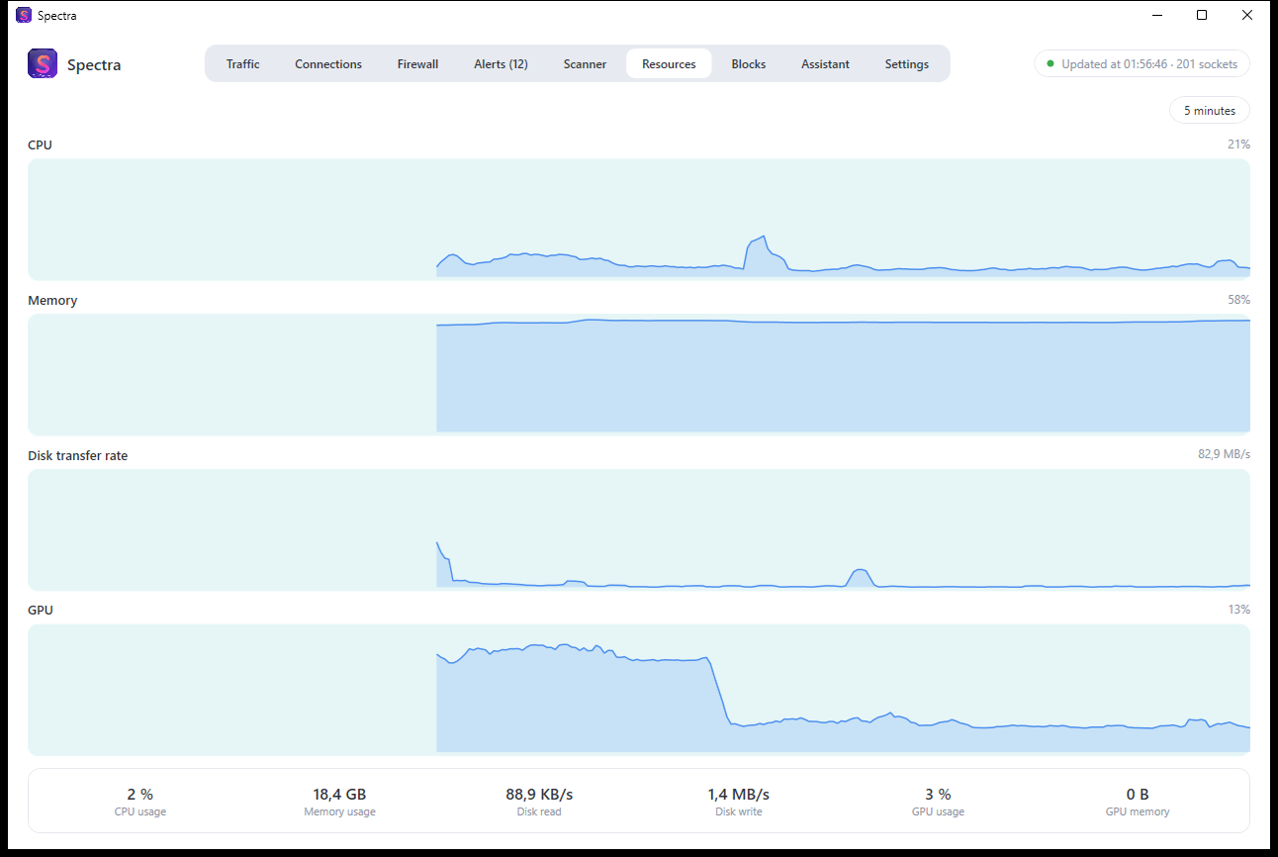
Task: Close the Spectra window
Action: pos(1247,15)
